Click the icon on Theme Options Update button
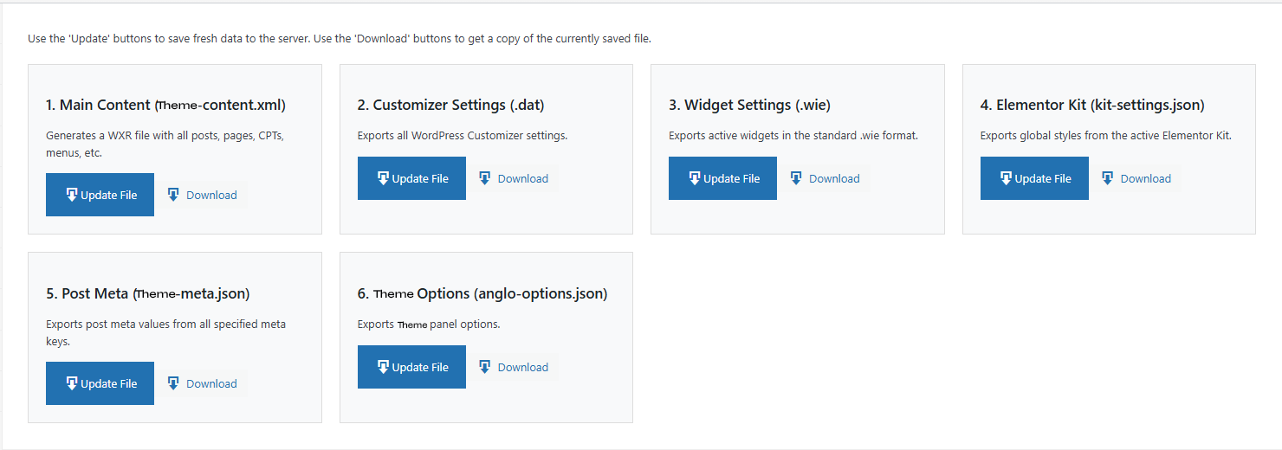This screenshot has height=450, width=1282. (383, 367)
